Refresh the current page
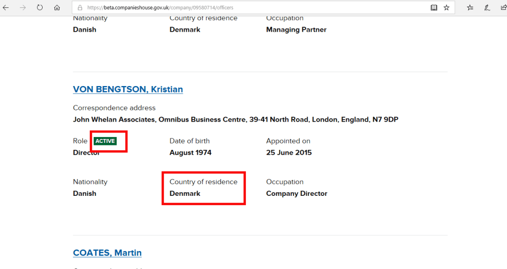Image resolution: width=507 pixels, height=269 pixels. [x=40, y=8]
